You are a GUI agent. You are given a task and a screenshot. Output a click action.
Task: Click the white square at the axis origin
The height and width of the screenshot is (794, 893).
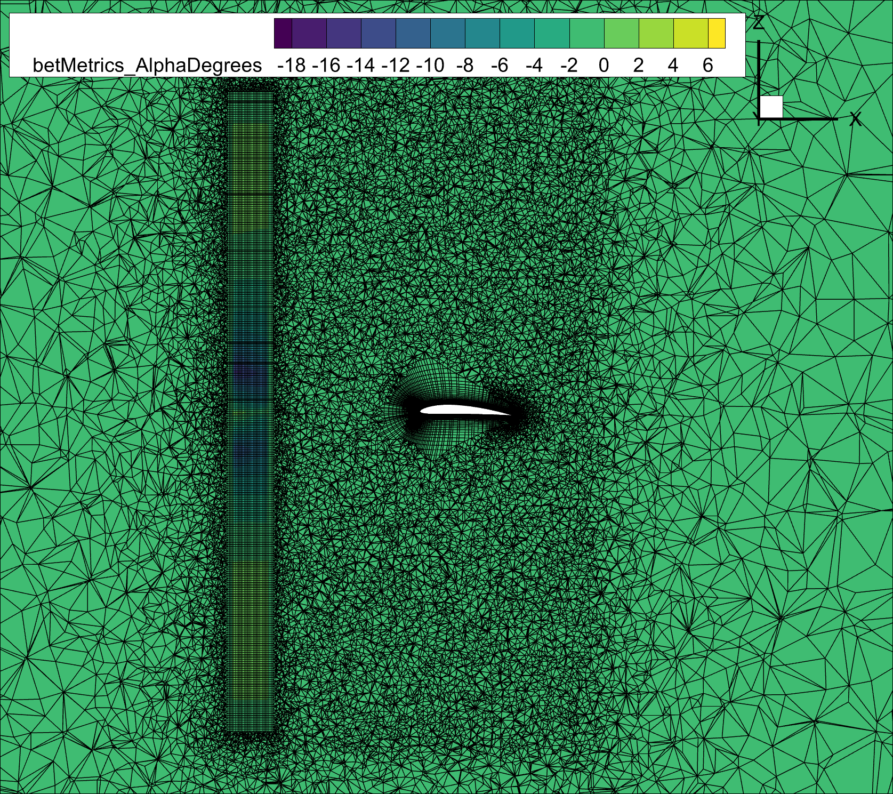(x=771, y=107)
